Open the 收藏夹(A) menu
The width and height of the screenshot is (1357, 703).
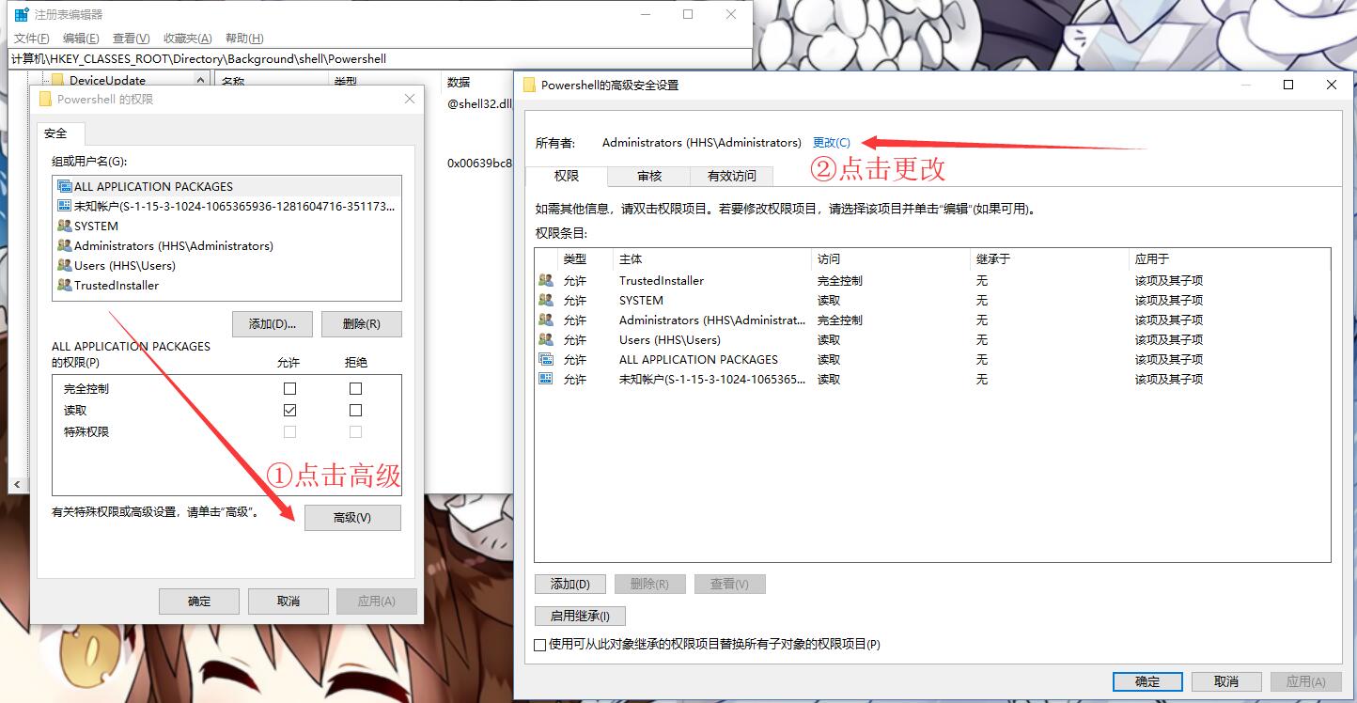point(187,39)
